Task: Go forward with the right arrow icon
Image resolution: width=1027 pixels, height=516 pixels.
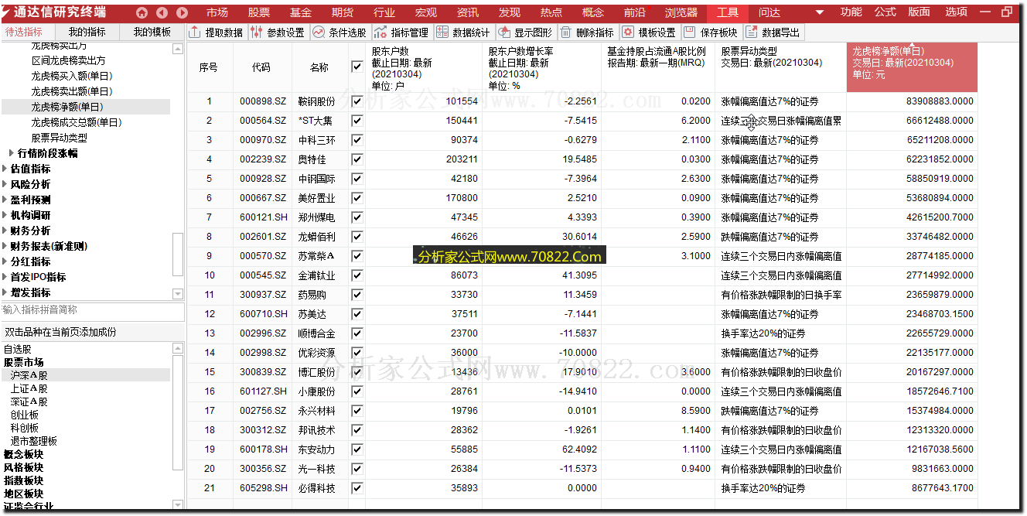Action: pos(182,12)
